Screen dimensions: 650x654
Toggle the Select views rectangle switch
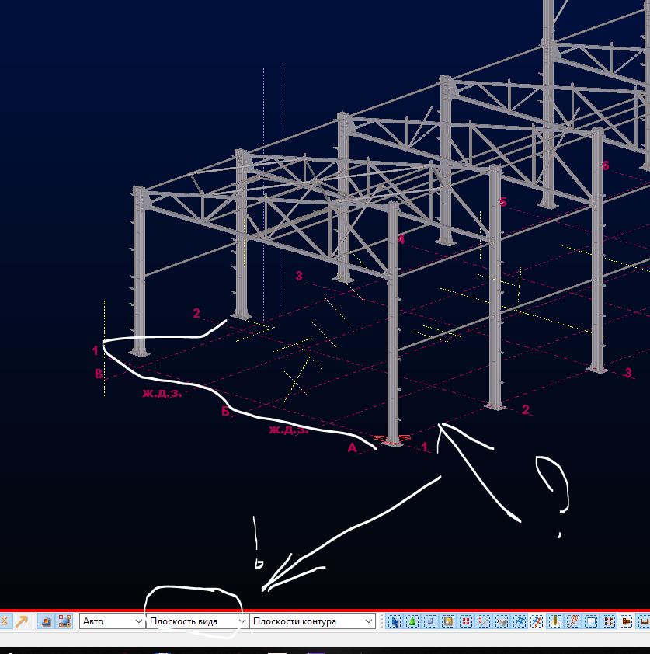(x=591, y=621)
